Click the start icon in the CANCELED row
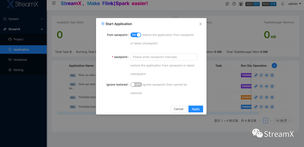 261,97
